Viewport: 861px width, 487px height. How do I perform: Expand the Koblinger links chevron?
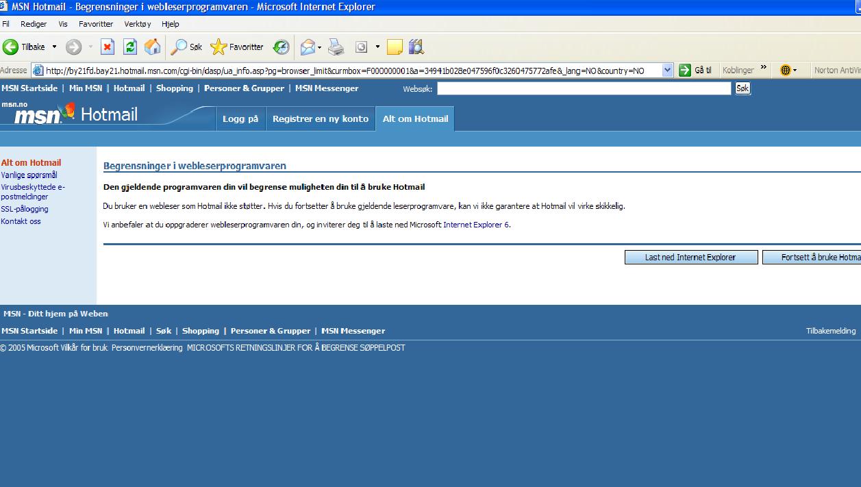(764, 68)
